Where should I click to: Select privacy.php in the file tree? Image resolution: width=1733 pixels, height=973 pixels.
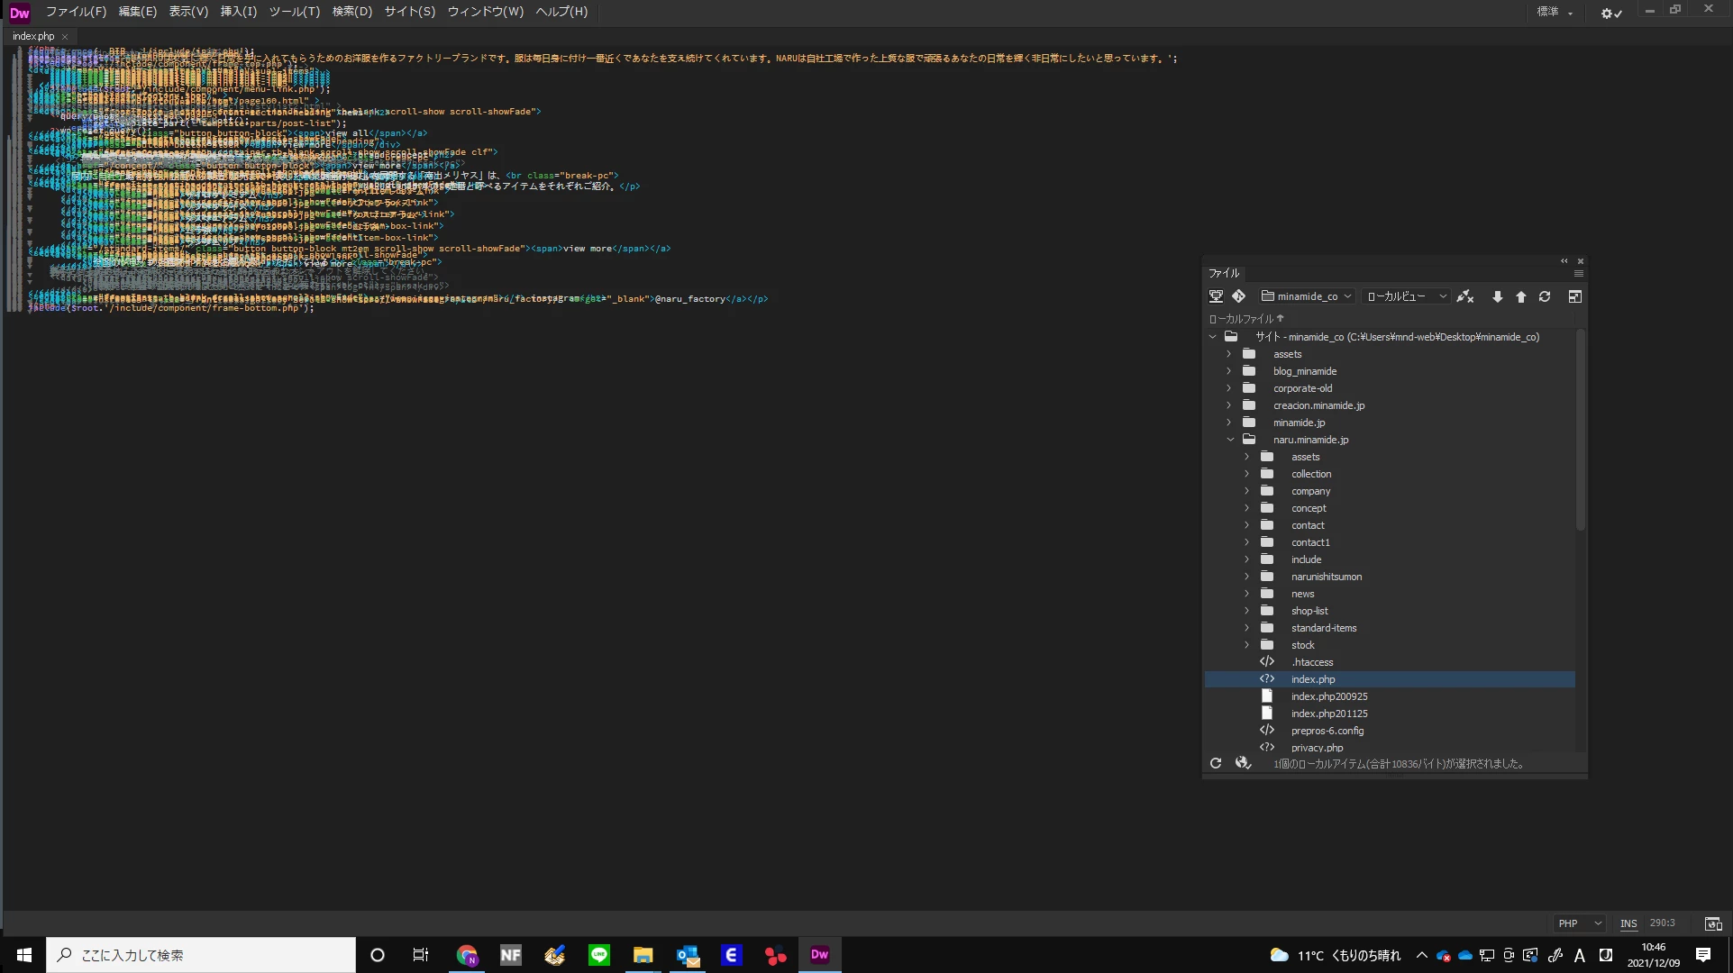click(x=1317, y=748)
